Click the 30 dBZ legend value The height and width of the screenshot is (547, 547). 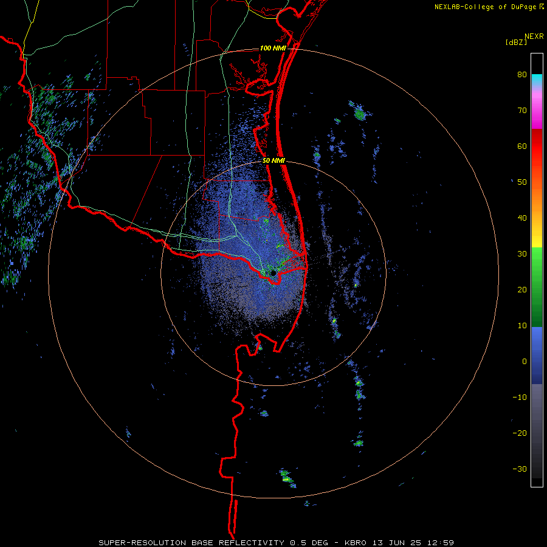[522, 254]
